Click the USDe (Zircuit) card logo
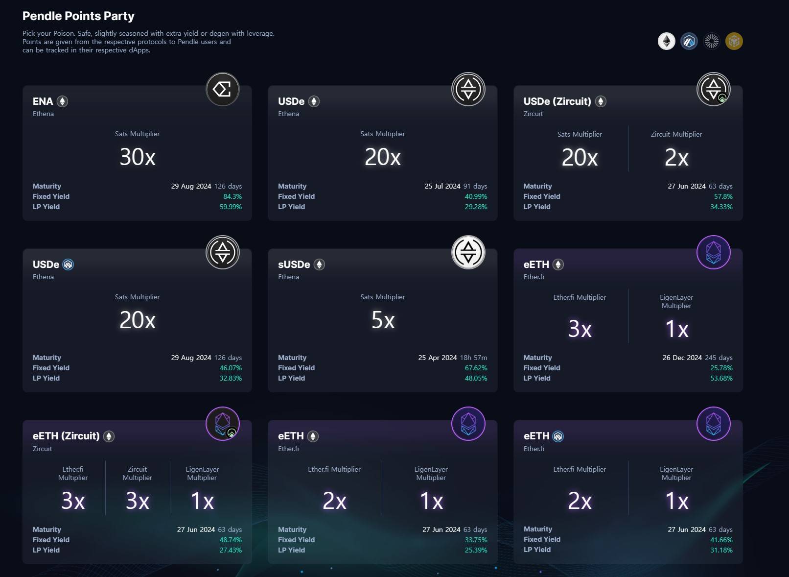Screen dimensions: 789x577 [x=713, y=89]
